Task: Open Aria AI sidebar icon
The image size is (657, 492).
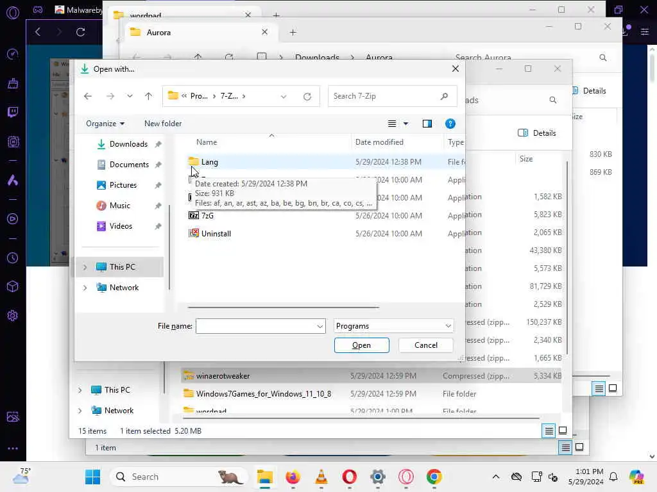Action: [13, 180]
